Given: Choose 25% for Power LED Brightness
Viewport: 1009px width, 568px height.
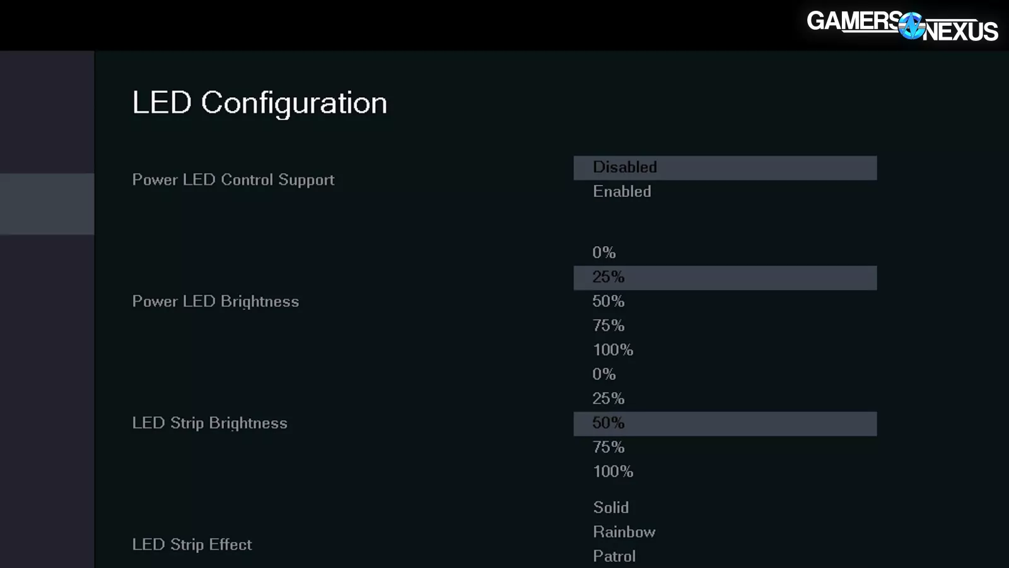Looking at the screenshot, I should point(725,278).
